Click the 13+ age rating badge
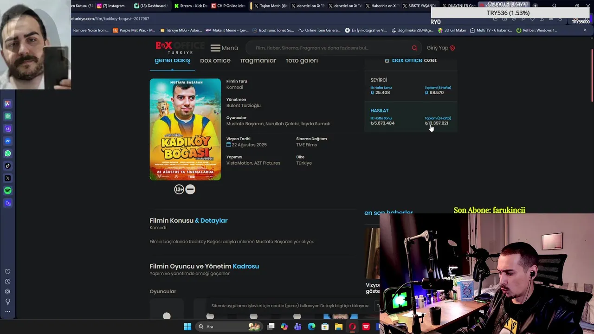The width and height of the screenshot is (594, 334). click(179, 189)
